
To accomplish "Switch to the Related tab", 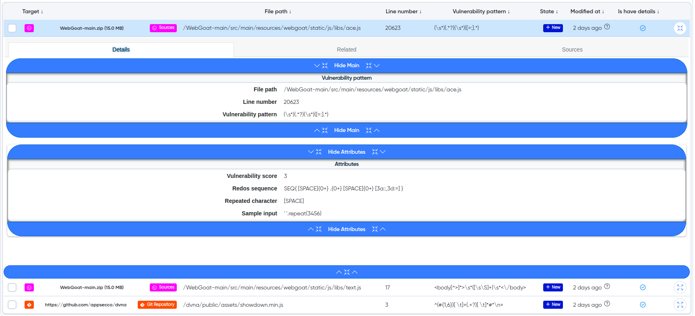I will click(x=347, y=50).
